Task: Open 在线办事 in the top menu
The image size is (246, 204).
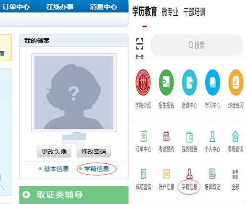Action: (60, 7)
